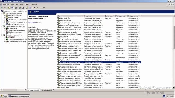Open the Пуск start menu
Image resolution: width=175 pixels, height=98 pixels.
[4, 96]
